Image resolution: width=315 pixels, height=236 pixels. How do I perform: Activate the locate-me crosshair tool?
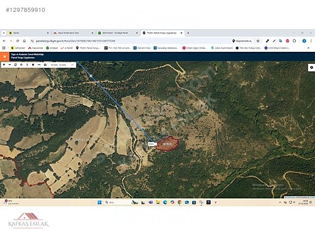tap(21, 65)
